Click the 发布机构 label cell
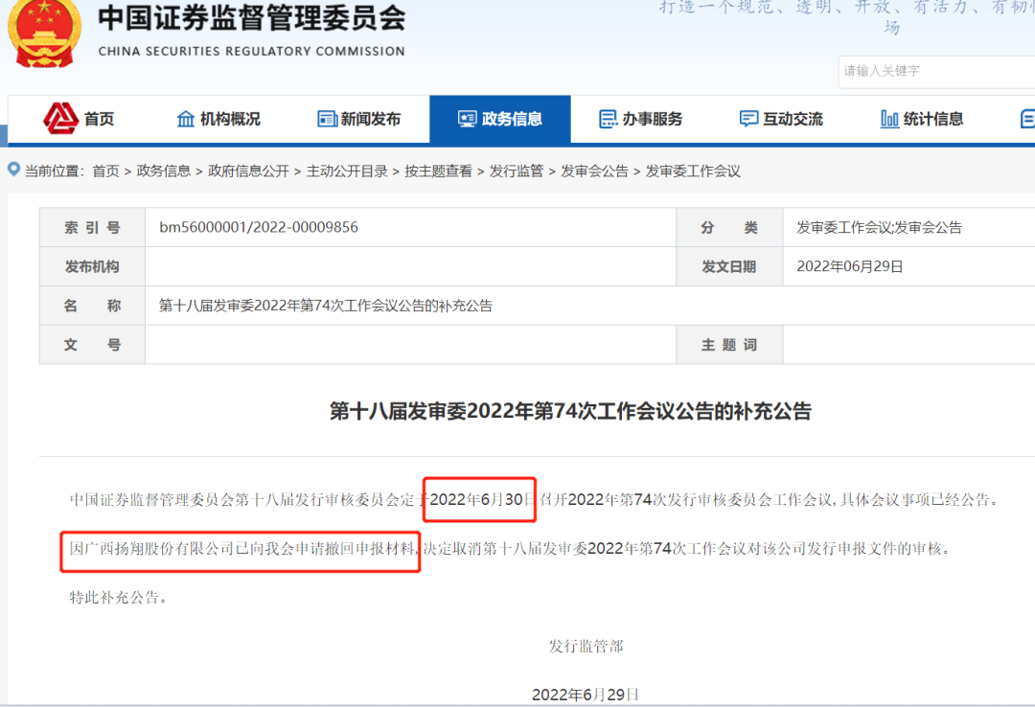 (92, 266)
